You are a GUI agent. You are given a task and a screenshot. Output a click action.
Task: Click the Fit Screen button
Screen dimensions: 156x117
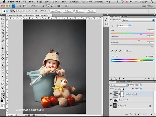tap(68, 11)
